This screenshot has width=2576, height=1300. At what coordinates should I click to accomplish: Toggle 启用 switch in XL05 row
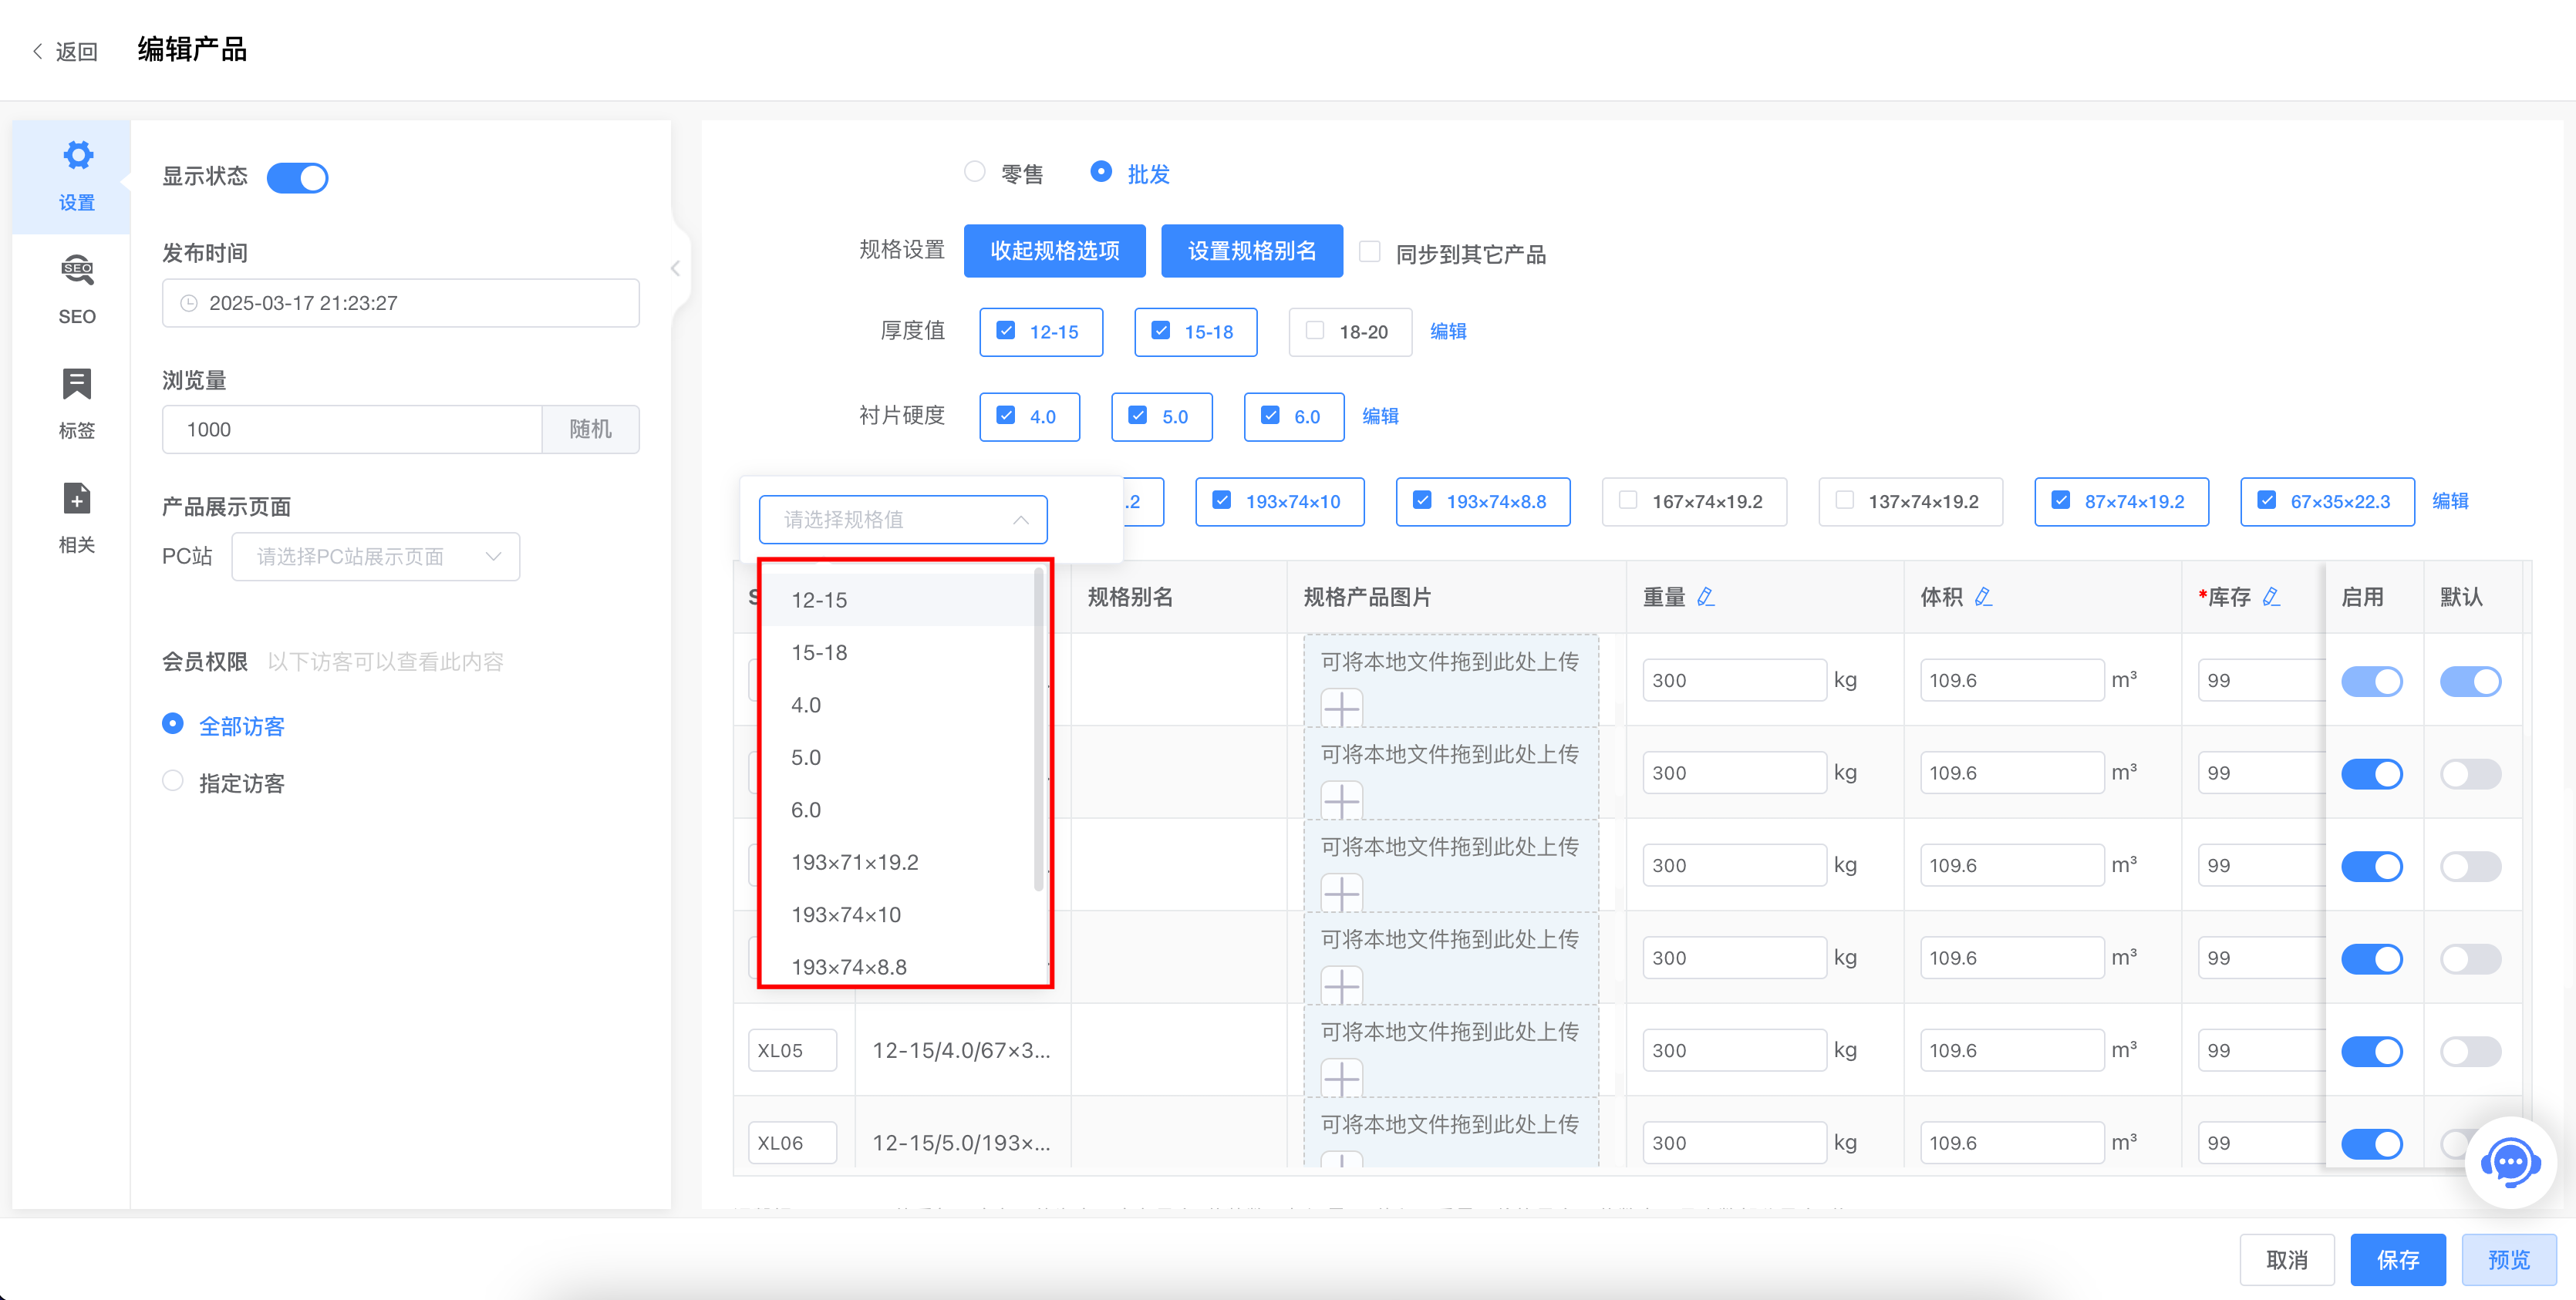click(2371, 1051)
